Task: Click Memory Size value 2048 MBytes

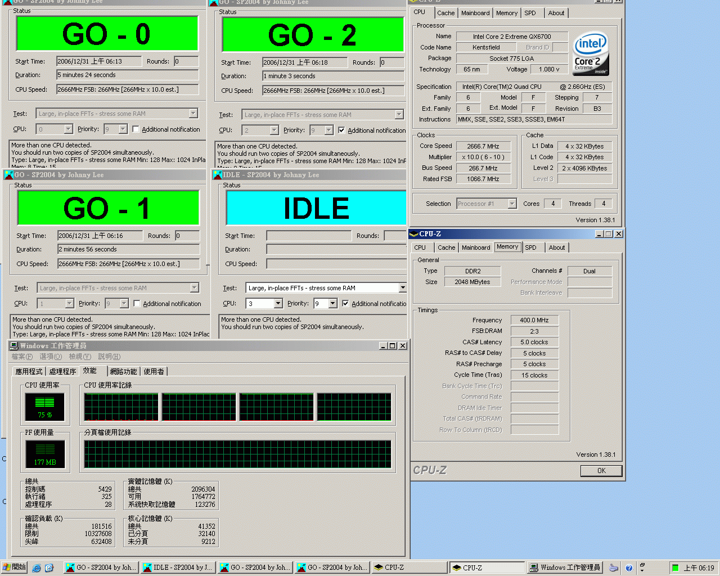Action: tap(472, 282)
